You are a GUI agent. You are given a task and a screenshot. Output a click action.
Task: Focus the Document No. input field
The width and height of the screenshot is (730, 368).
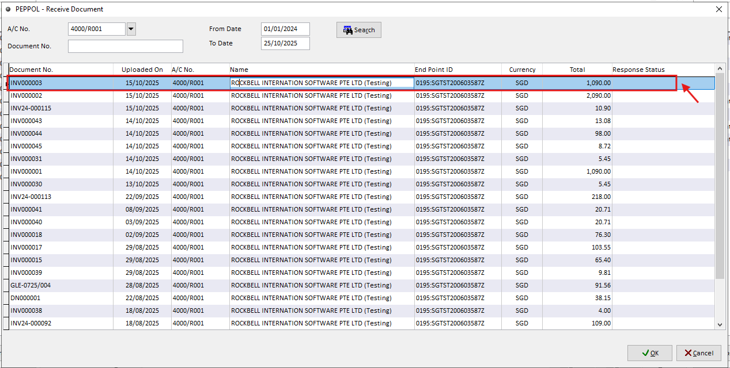pos(126,46)
